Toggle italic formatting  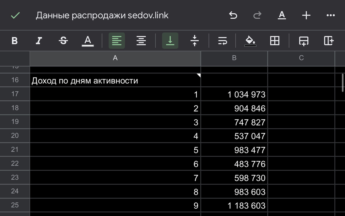(39, 41)
